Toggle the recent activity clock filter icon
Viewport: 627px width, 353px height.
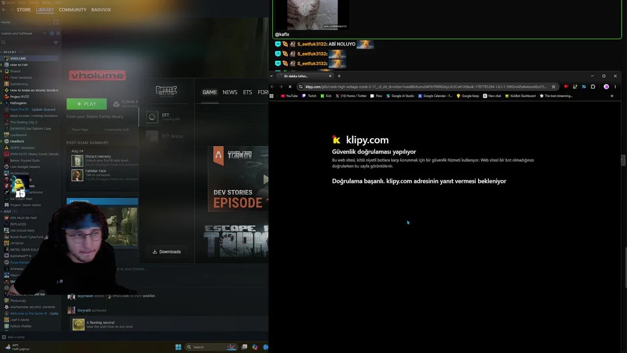point(52,33)
